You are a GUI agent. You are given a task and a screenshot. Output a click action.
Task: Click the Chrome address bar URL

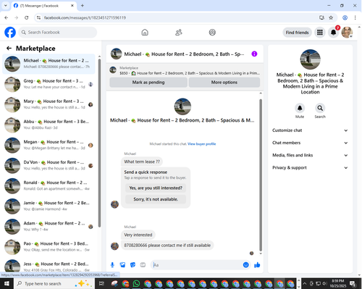click(x=85, y=17)
